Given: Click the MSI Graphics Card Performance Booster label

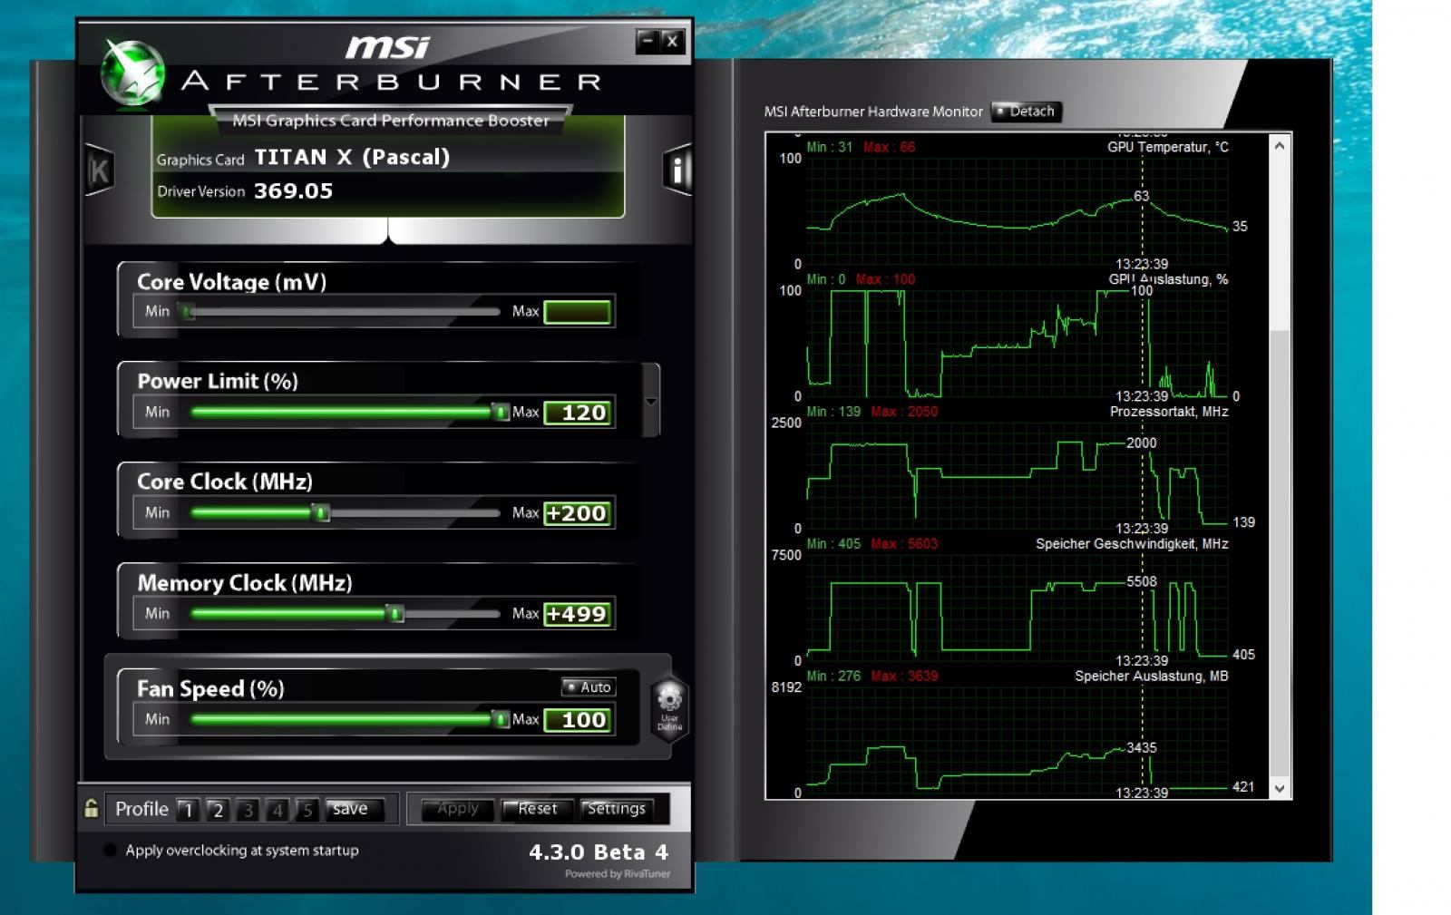Looking at the screenshot, I should click(x=391, y=121).
